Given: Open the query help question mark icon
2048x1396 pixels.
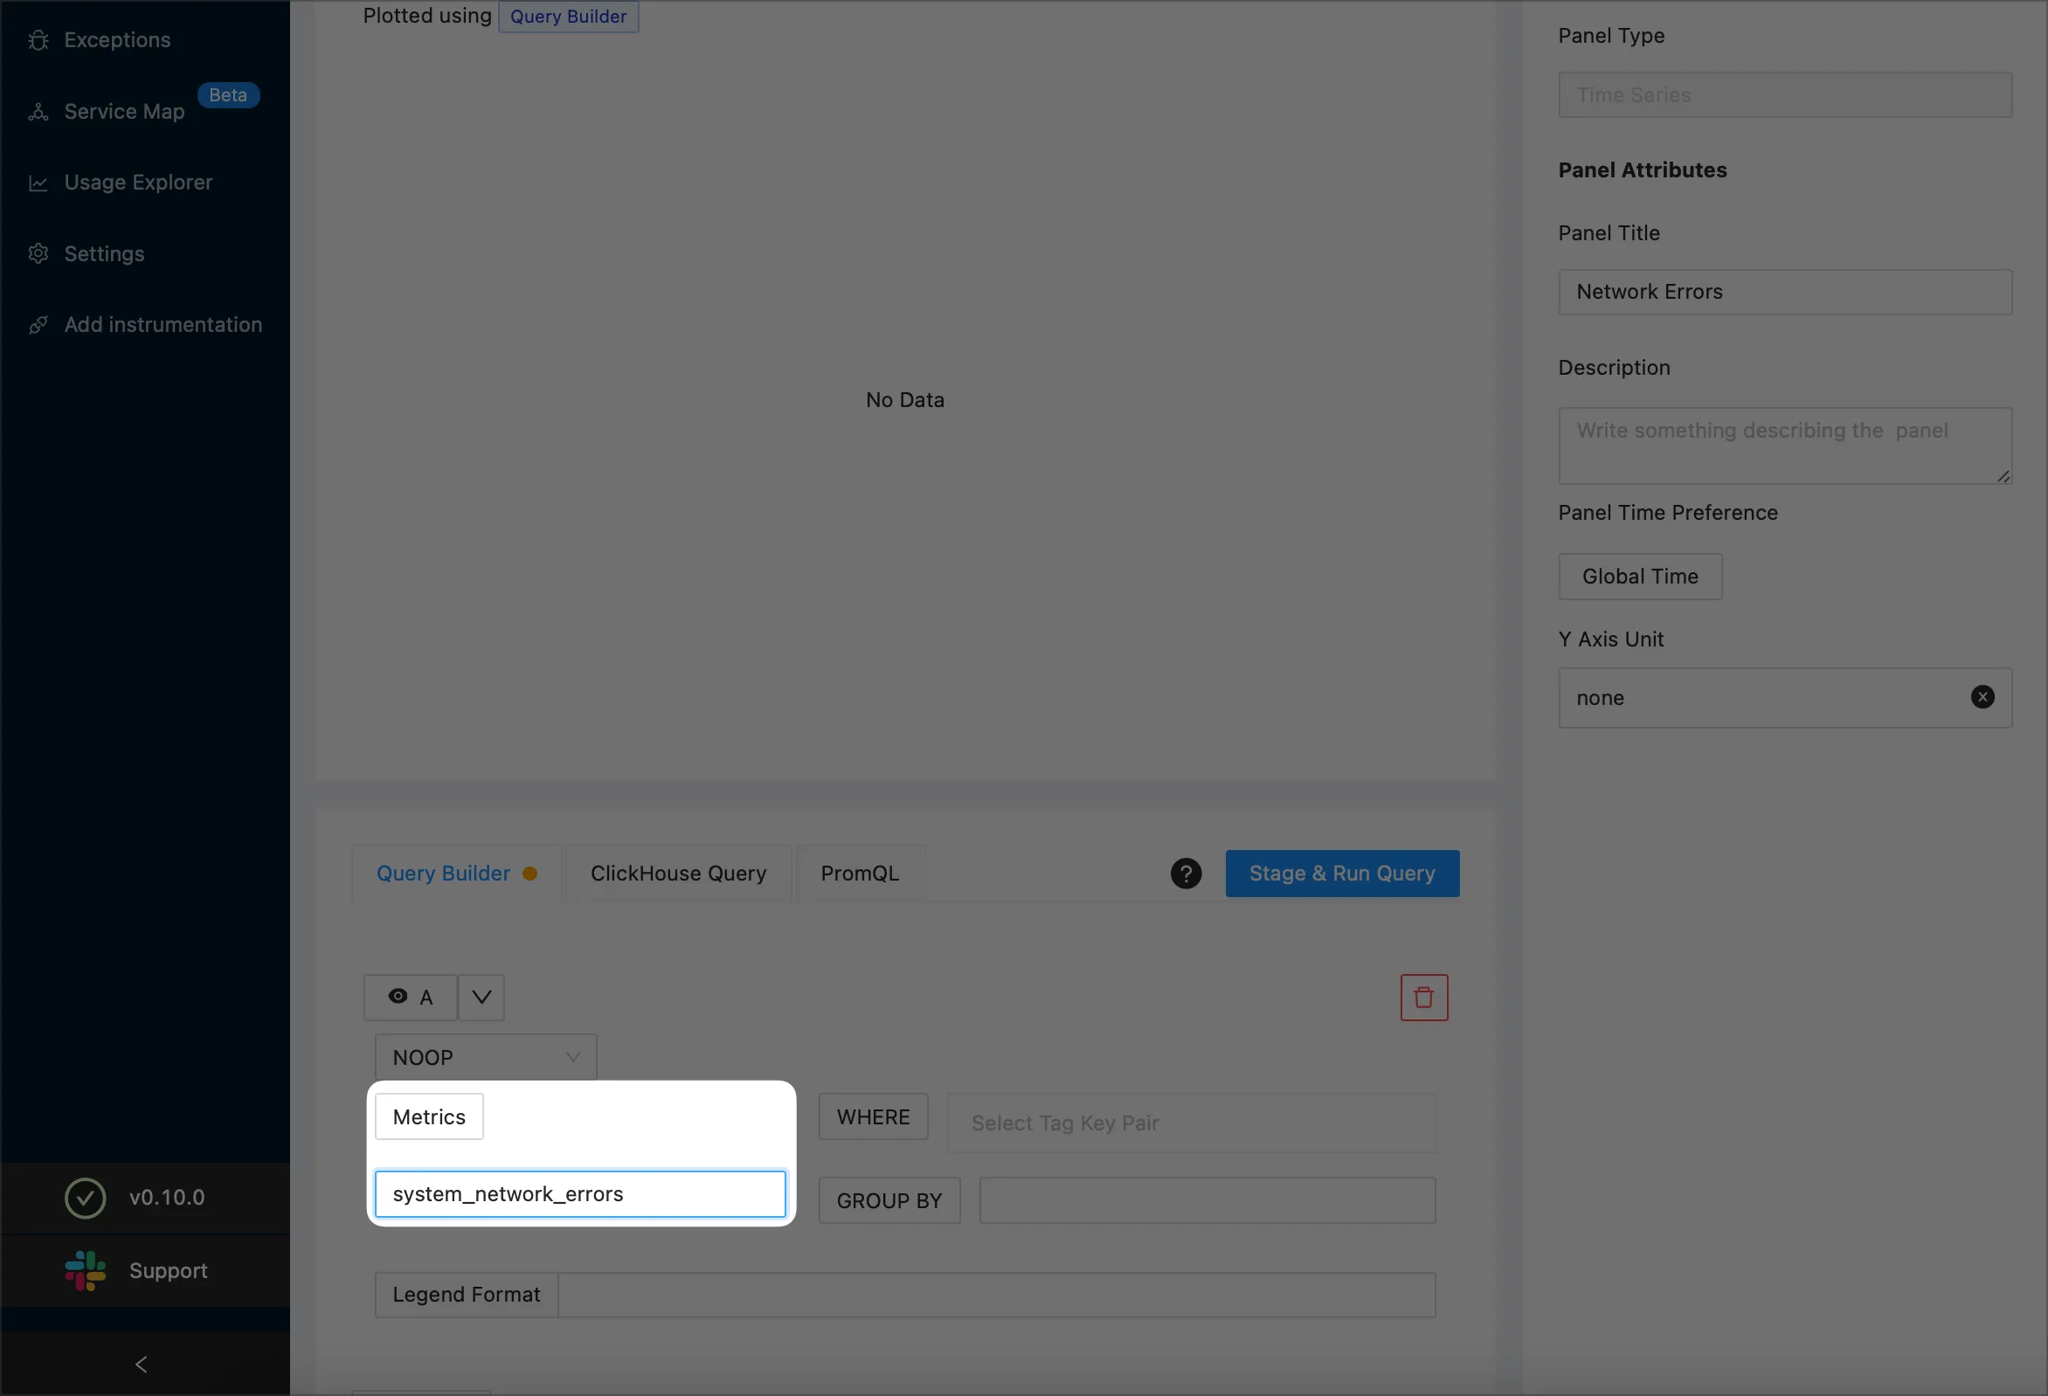Looking at the screenshot, I should click(x=1187, y=874).
